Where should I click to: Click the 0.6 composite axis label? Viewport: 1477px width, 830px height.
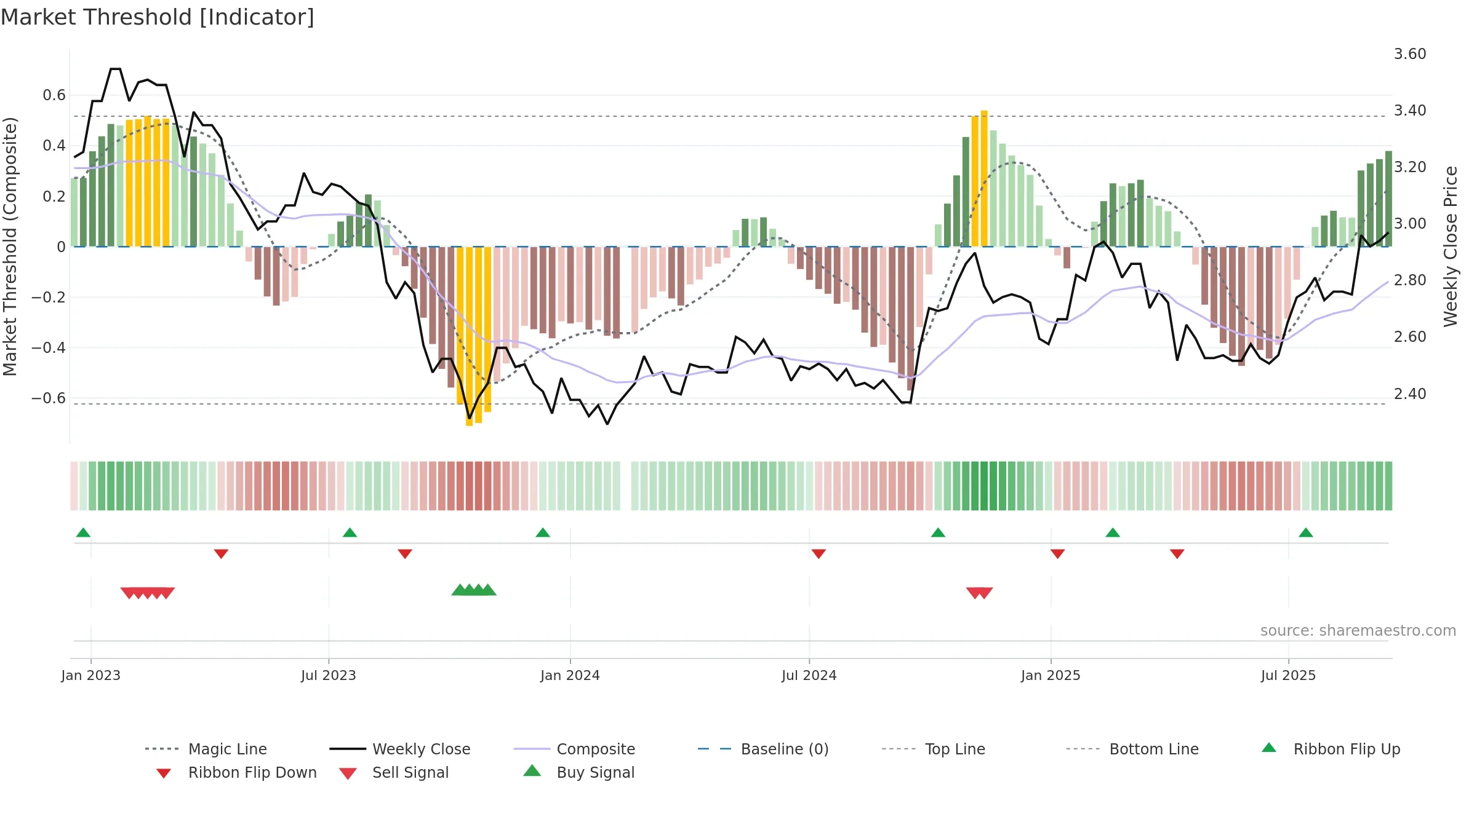pyautogui.click(x=54, y=95)
